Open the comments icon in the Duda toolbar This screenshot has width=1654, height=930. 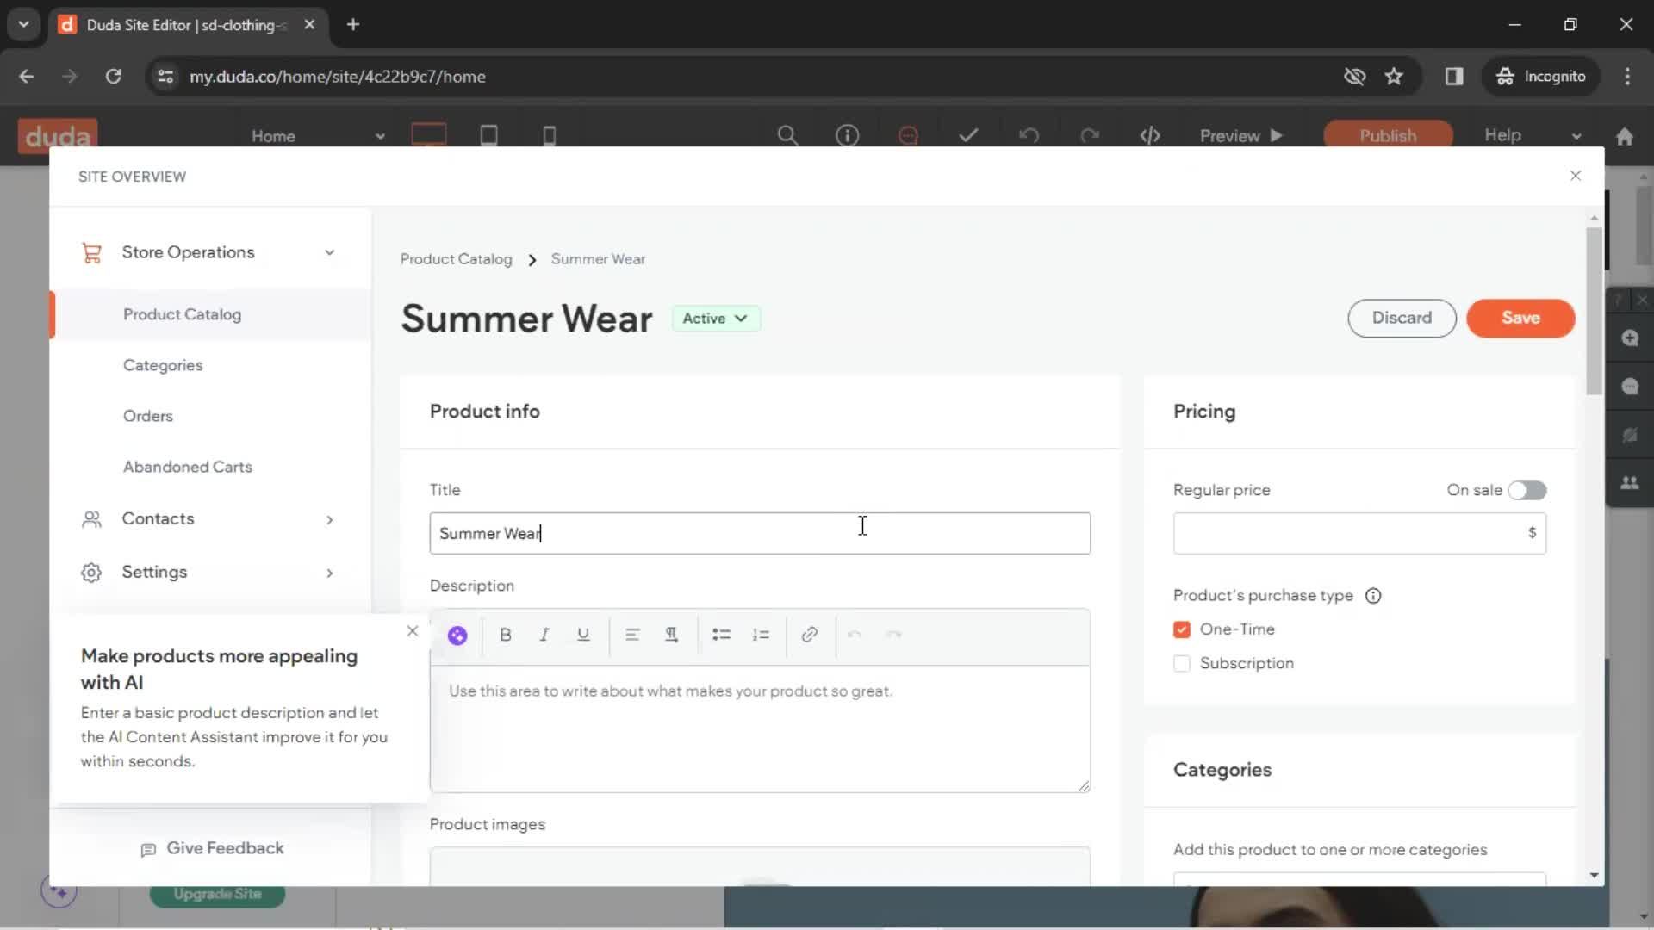coord(908,135)
